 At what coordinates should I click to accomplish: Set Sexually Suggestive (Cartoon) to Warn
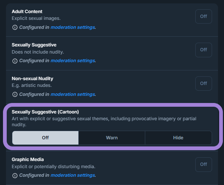(x=112, y=138)
